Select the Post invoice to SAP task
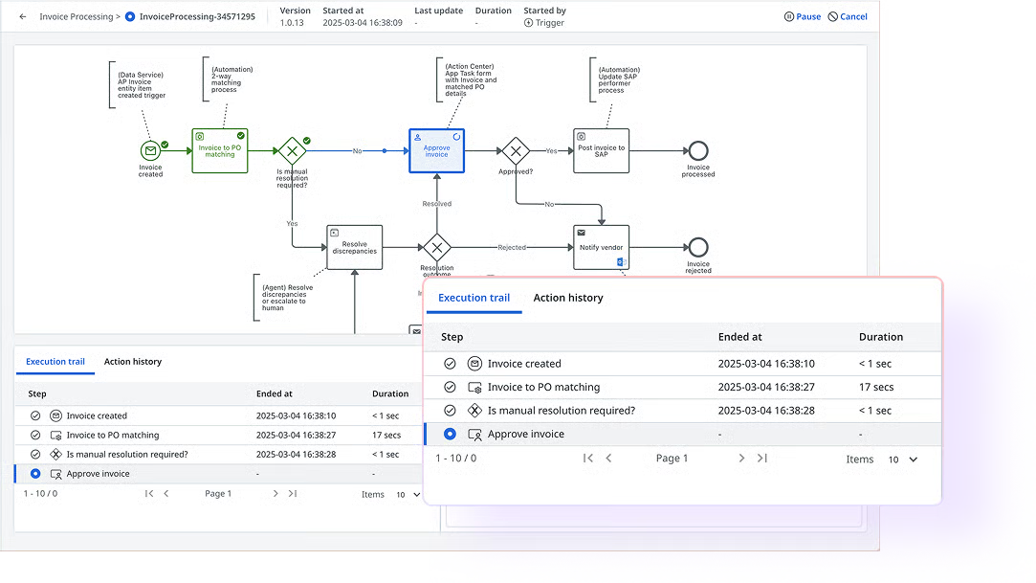This screenshot has height=583, width=1036. [602, 150]
